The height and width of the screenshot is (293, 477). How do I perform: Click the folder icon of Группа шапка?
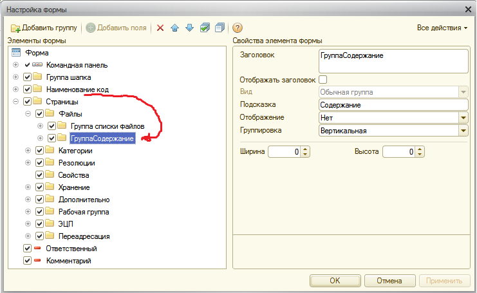coord(37,77)
